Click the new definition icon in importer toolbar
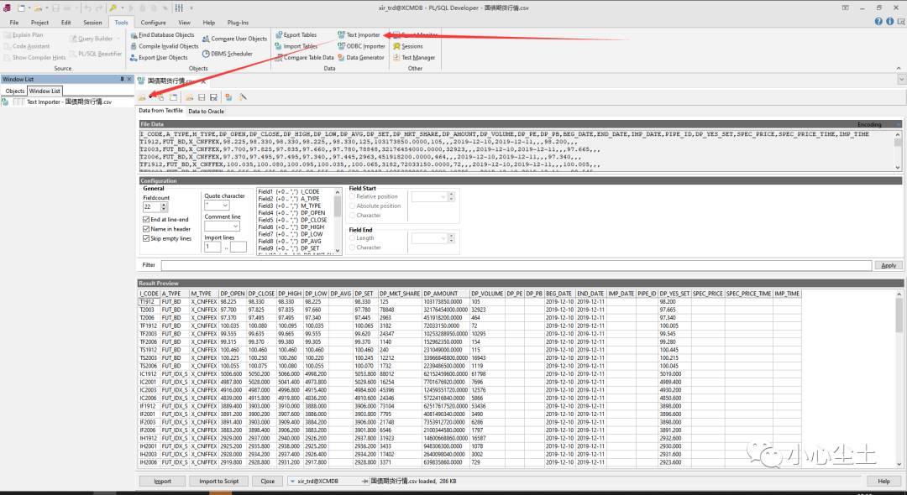The image size is (907, 495). (174, 97)
